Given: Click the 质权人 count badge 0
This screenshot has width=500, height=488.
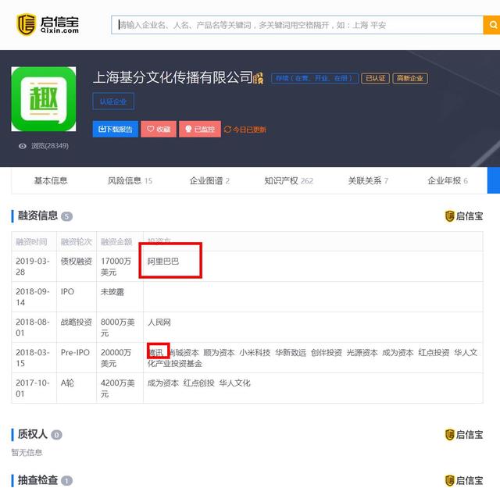Looking at the screenshot, I should (x=56, y=435).
